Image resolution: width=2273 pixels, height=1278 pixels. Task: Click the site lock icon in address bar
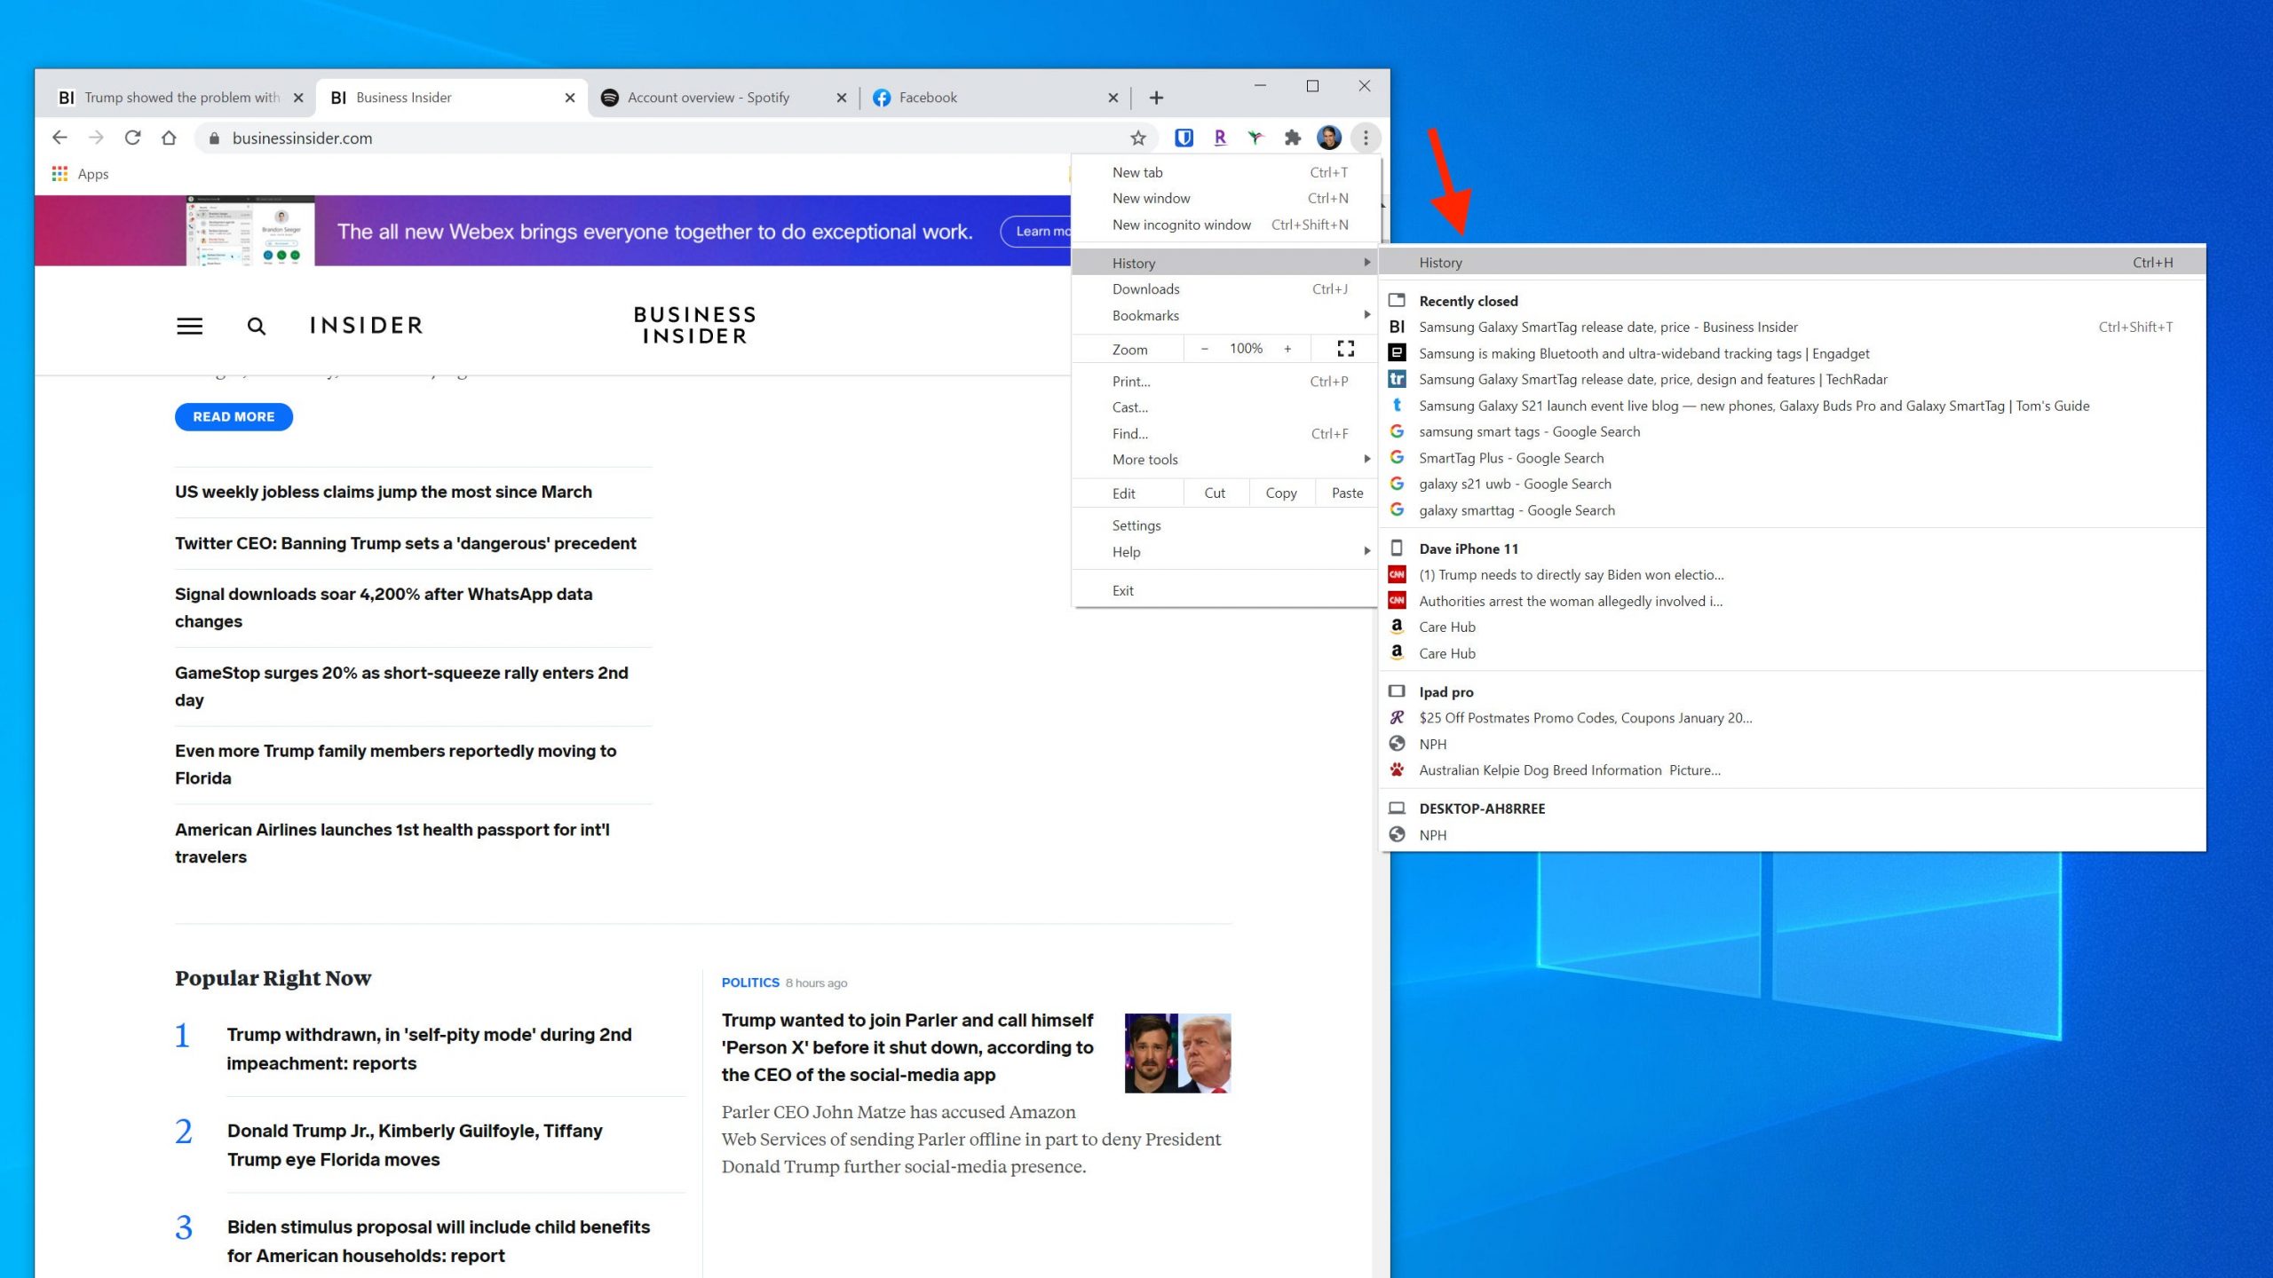click(214, 138)
